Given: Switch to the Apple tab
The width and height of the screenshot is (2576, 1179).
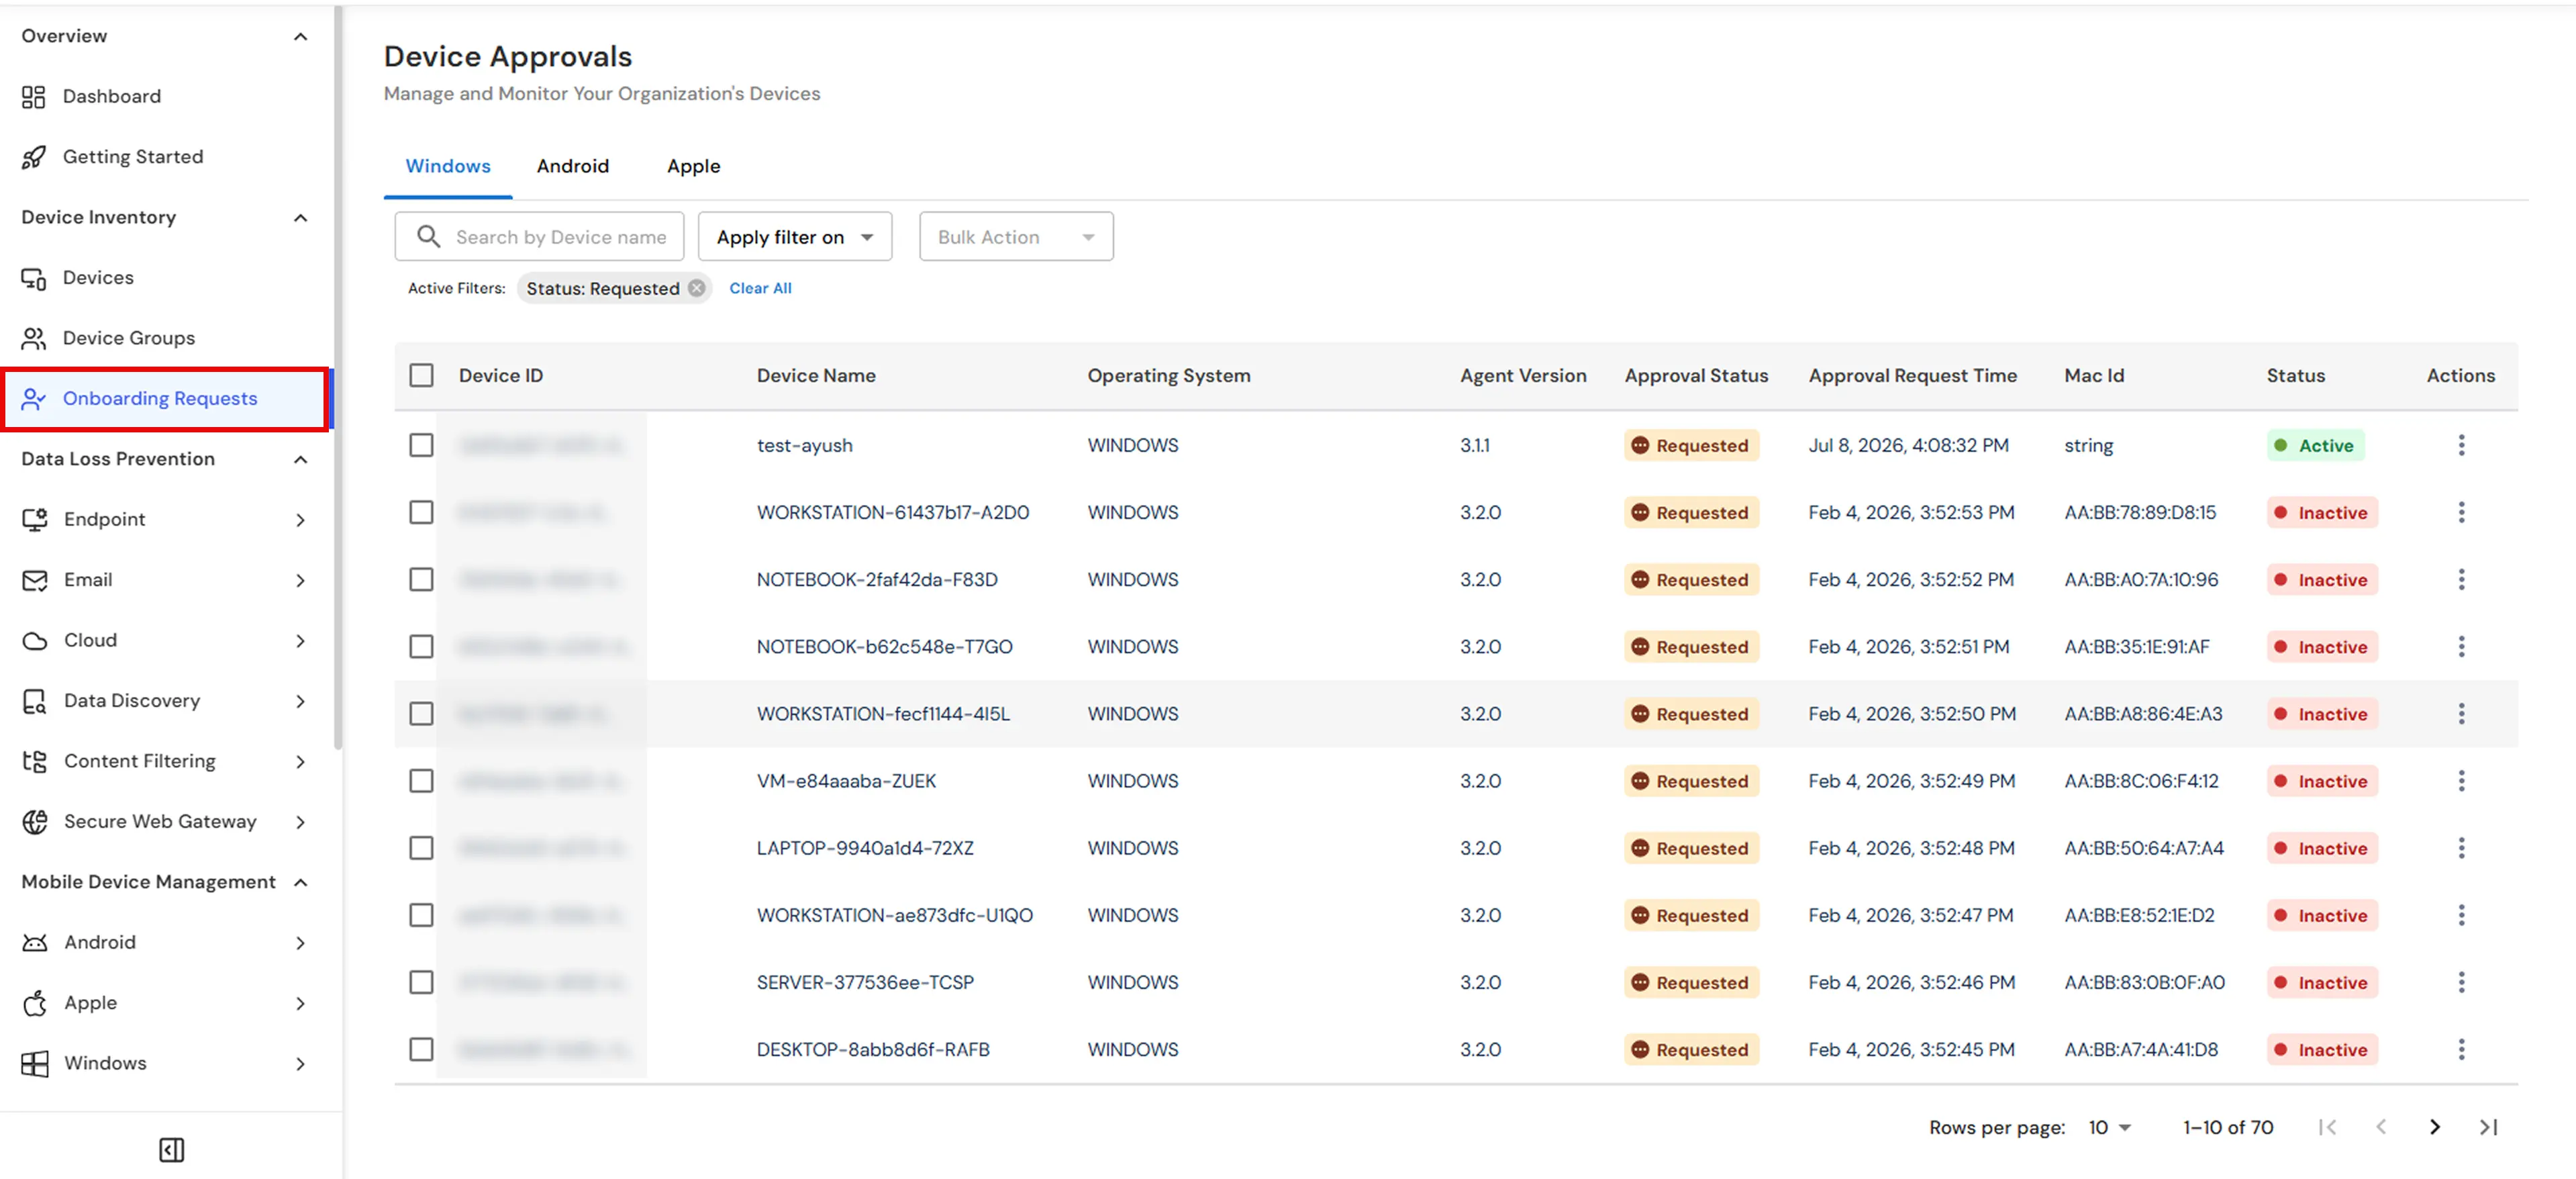Looking at the screenshot, I should pyautogui.click(x=693, y=166).
